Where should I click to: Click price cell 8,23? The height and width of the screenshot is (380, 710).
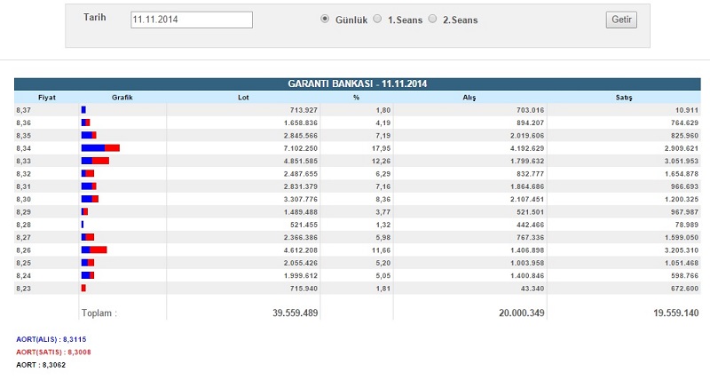24,289
